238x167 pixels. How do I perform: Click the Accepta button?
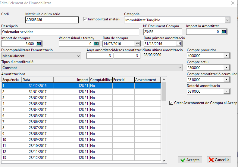click(190, 160)
